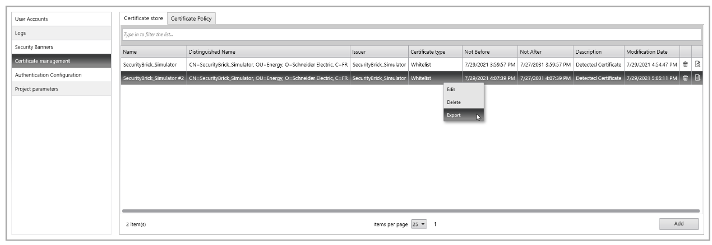The width and height of the screenshot is (712, 245).
Task: Go to the Logs section
Action: [62, 33]
